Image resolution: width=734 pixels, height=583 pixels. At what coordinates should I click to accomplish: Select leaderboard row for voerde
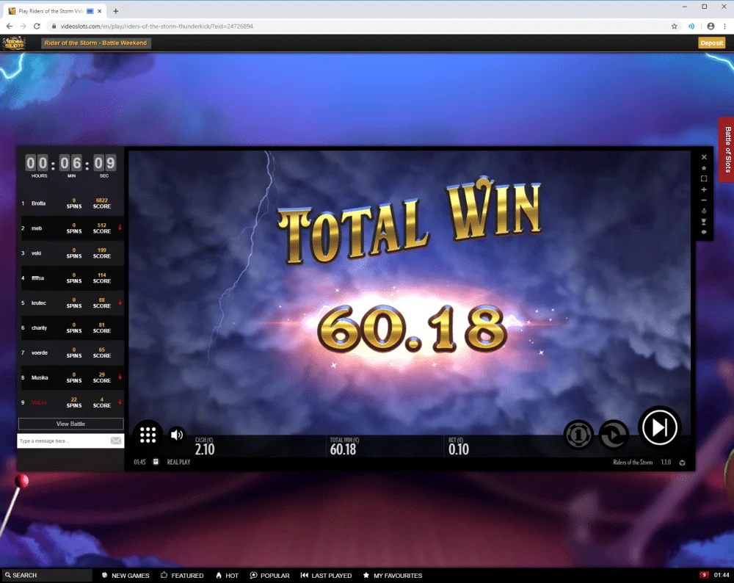pos(71,352)
